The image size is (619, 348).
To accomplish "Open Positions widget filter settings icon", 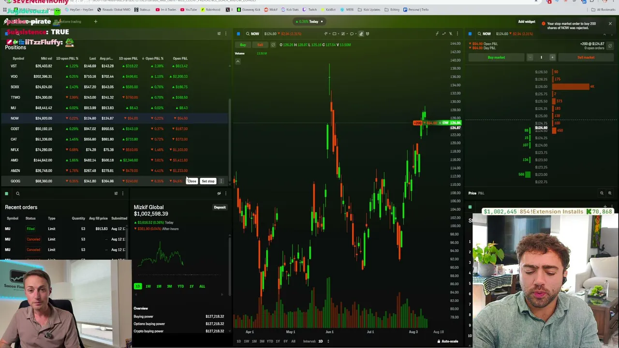I will 219,34.
